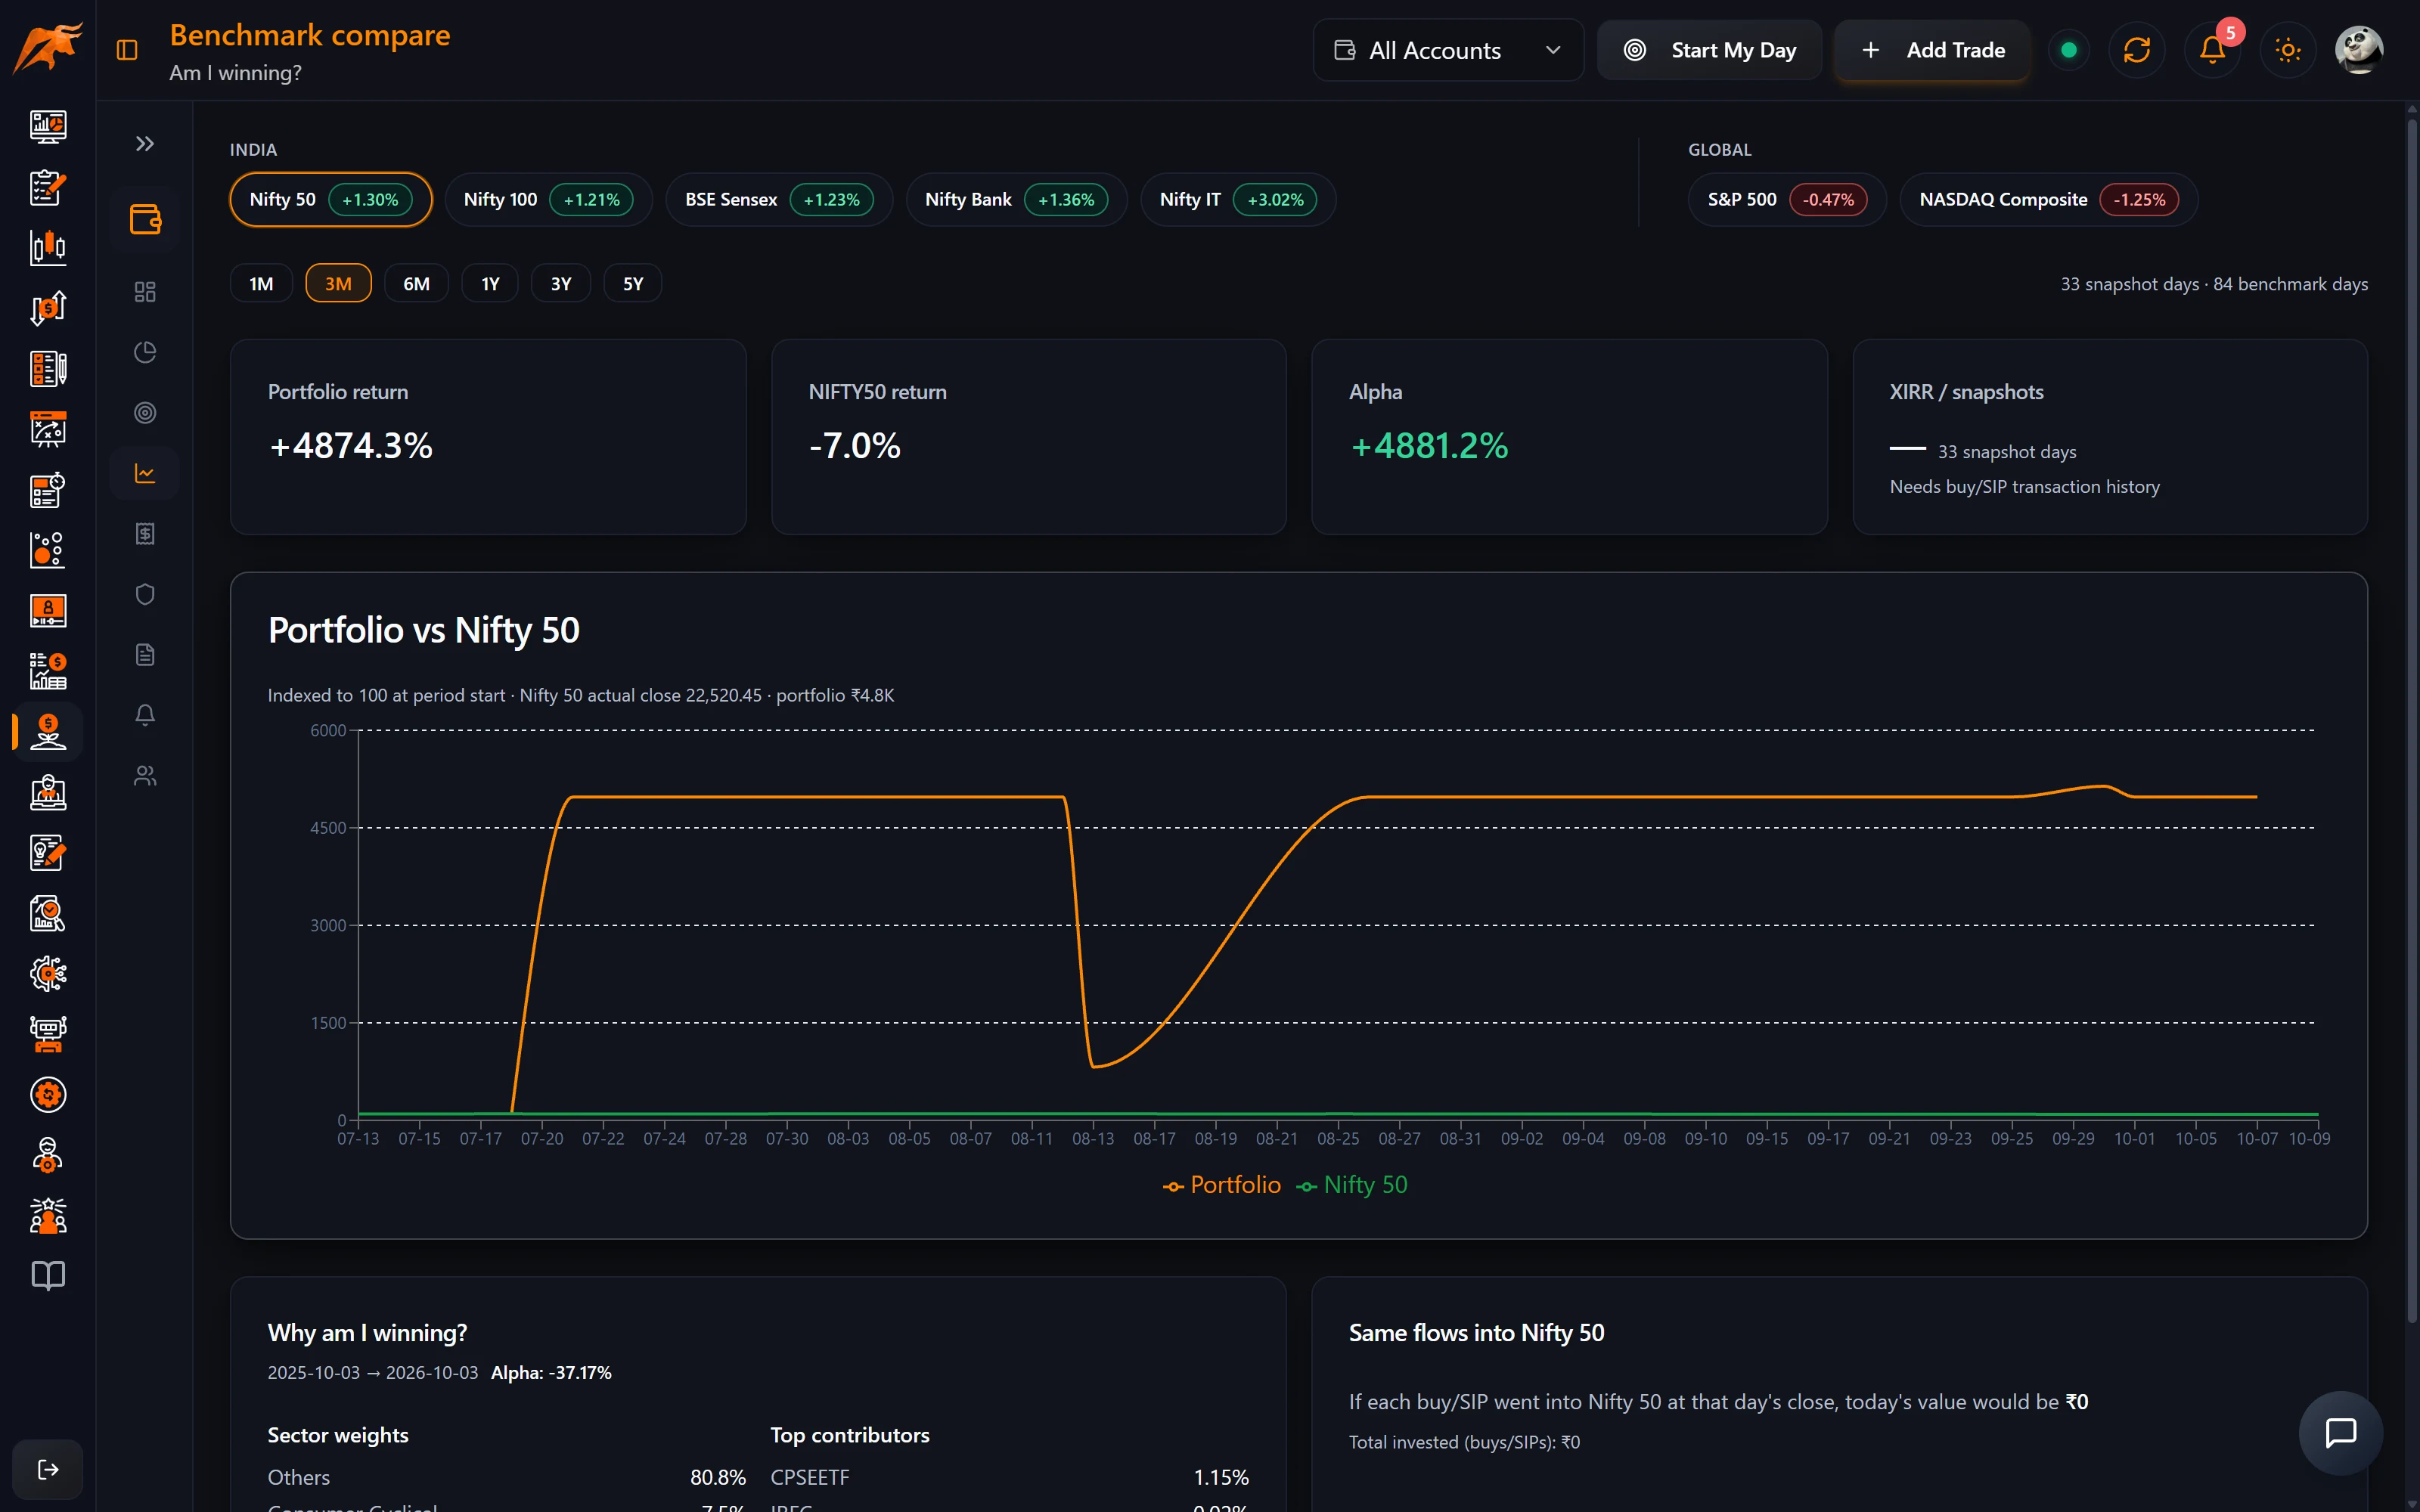Open the user with gear settings icon
The height and width of the screenshot is (1512, 2420).
[48, 1156]
